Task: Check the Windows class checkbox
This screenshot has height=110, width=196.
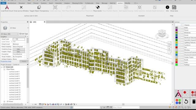Action: click(182, 33)
